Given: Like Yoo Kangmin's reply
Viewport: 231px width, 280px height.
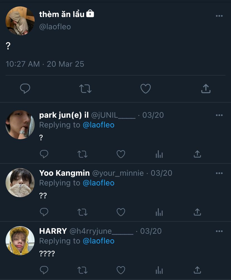Looking at the screenshot, I should point(121,212).
